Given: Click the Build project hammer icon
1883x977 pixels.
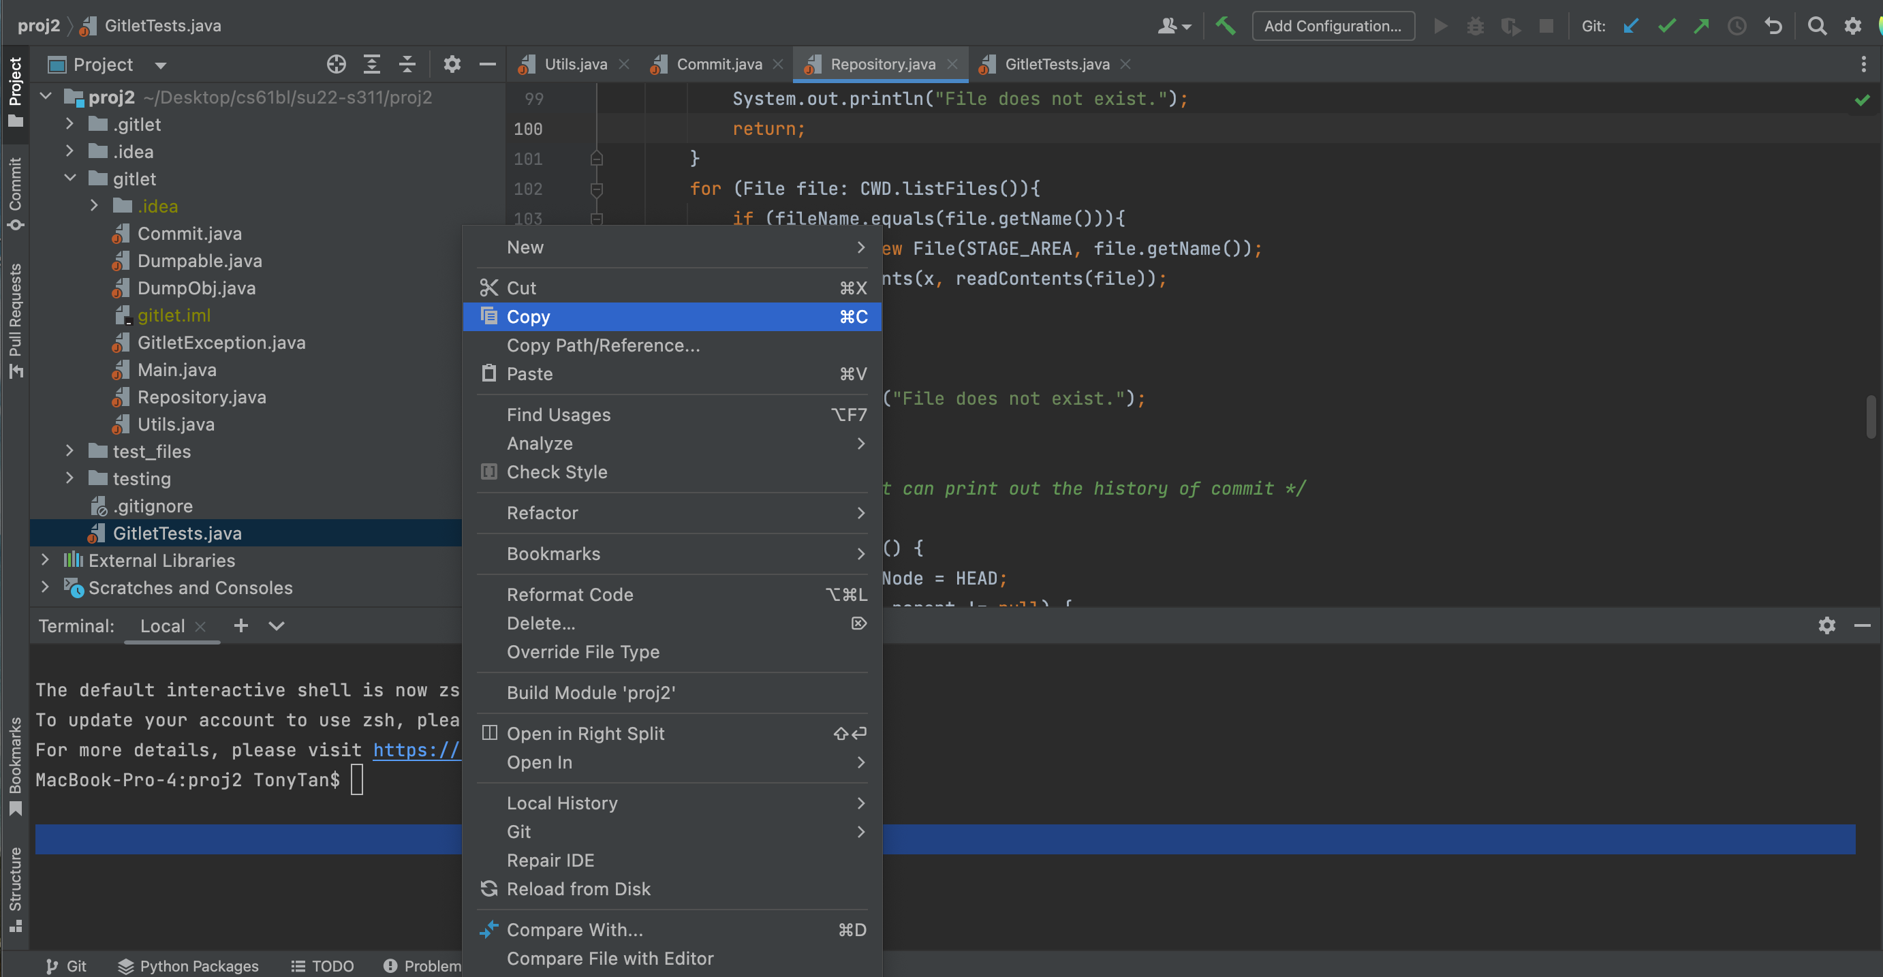Looking at the screenshot, I should [1225, 26].
